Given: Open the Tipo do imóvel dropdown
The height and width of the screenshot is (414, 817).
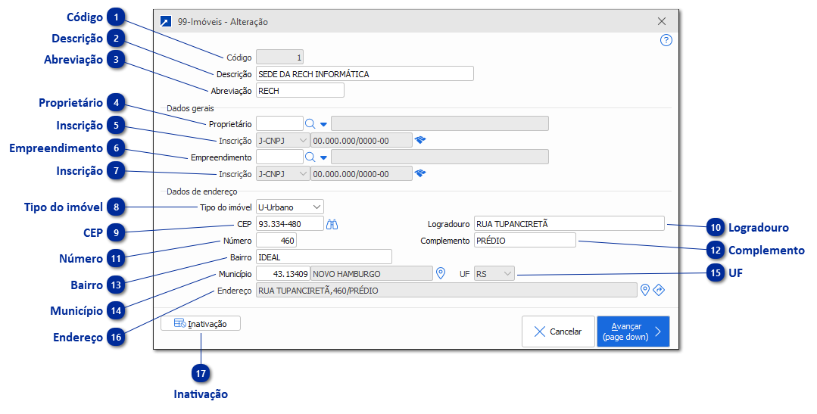Looking at the screenshot, I should [x=289, y=207].
